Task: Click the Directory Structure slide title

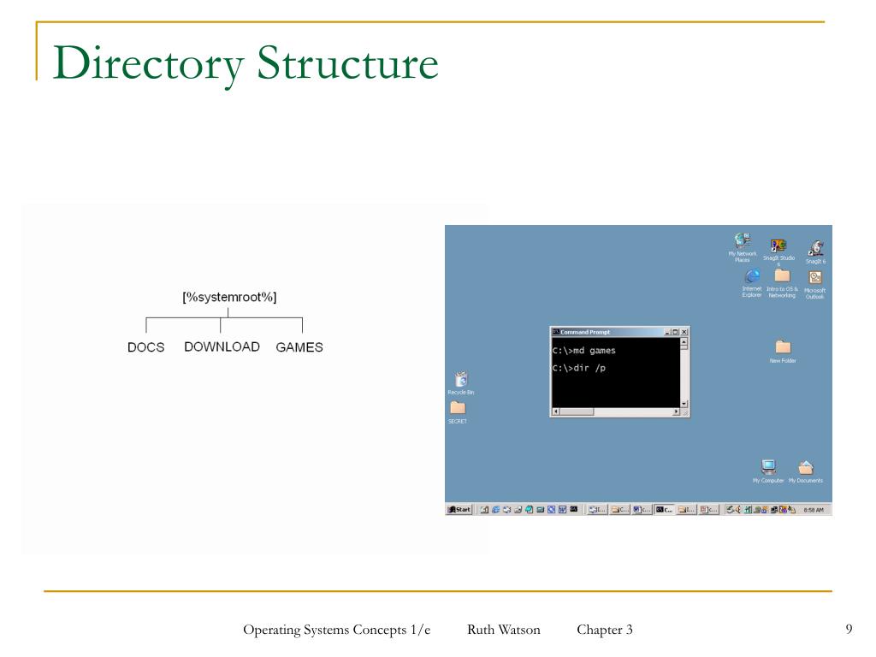Action: [246, 63]
